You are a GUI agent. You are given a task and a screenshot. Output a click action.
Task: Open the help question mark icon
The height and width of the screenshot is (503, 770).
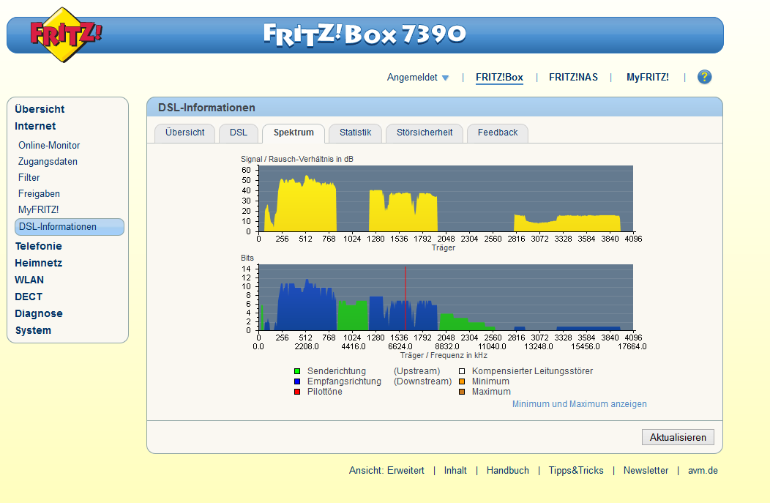[x=704, y=77]
